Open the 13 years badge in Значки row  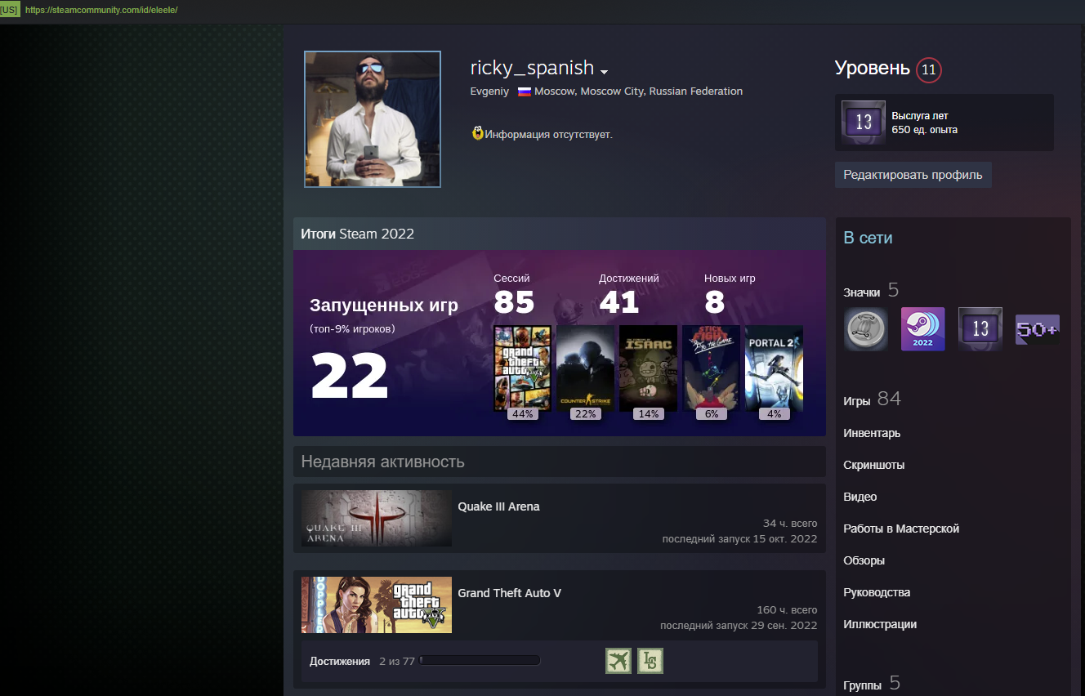point(980,329)
